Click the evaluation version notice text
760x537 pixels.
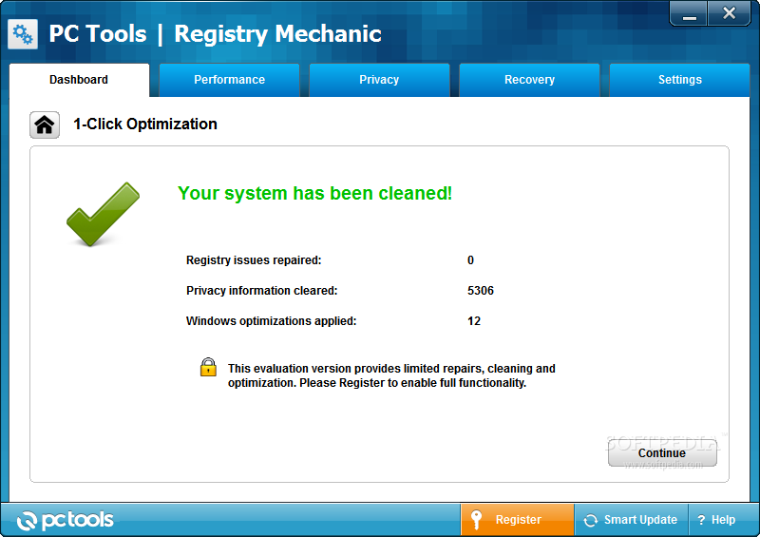point(391,376)
